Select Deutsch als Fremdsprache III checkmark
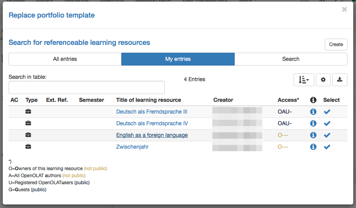 [327, 112]
